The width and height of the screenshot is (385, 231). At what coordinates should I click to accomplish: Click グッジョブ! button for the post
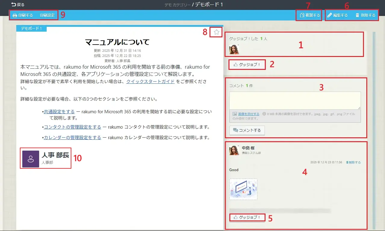point(247,64)
